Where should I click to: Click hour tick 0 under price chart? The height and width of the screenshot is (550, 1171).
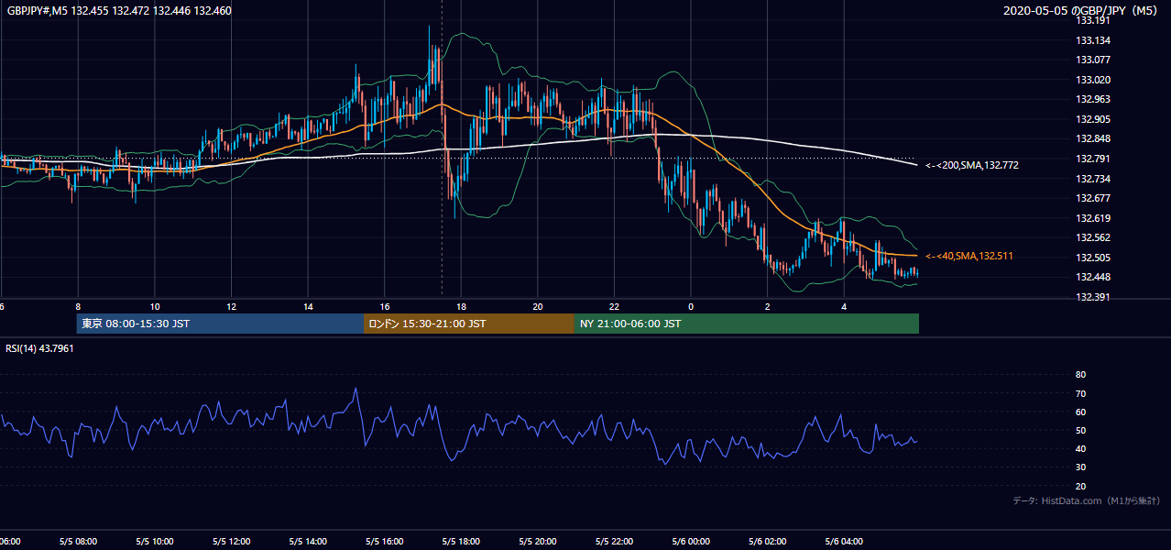pyautogui.click(x=691, y=306)
